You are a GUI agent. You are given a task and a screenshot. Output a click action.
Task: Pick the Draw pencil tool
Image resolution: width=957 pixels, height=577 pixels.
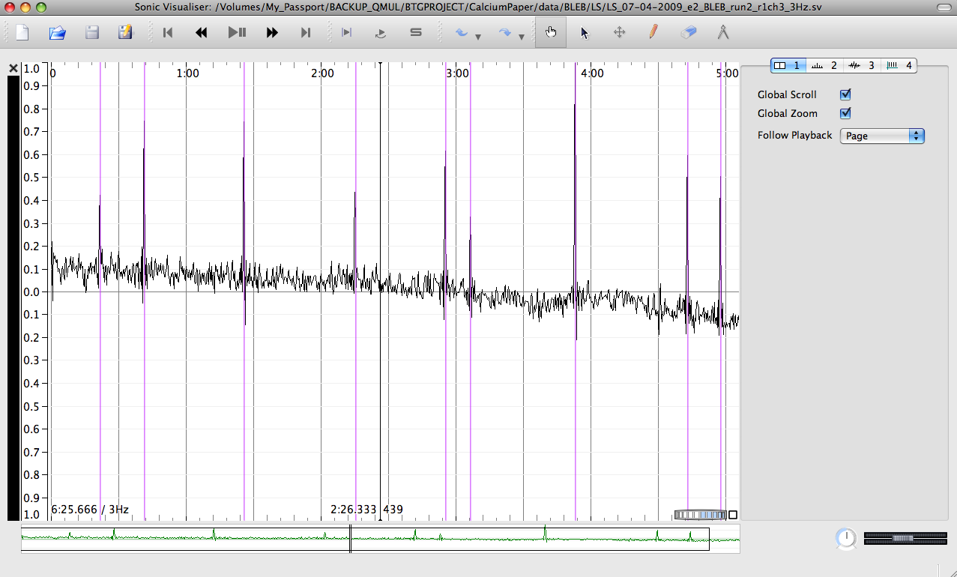tap(653, 32)
